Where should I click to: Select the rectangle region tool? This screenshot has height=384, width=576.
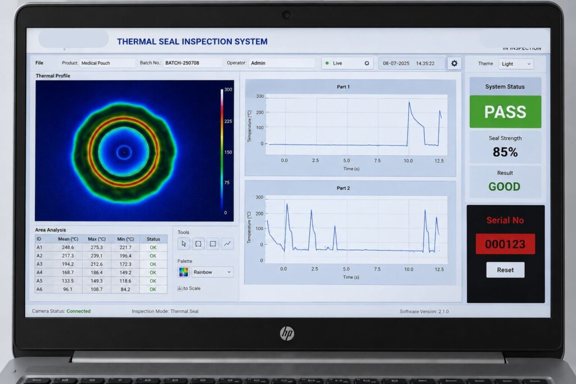point(213,244)
